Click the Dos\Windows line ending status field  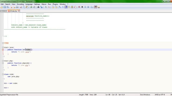145,95
